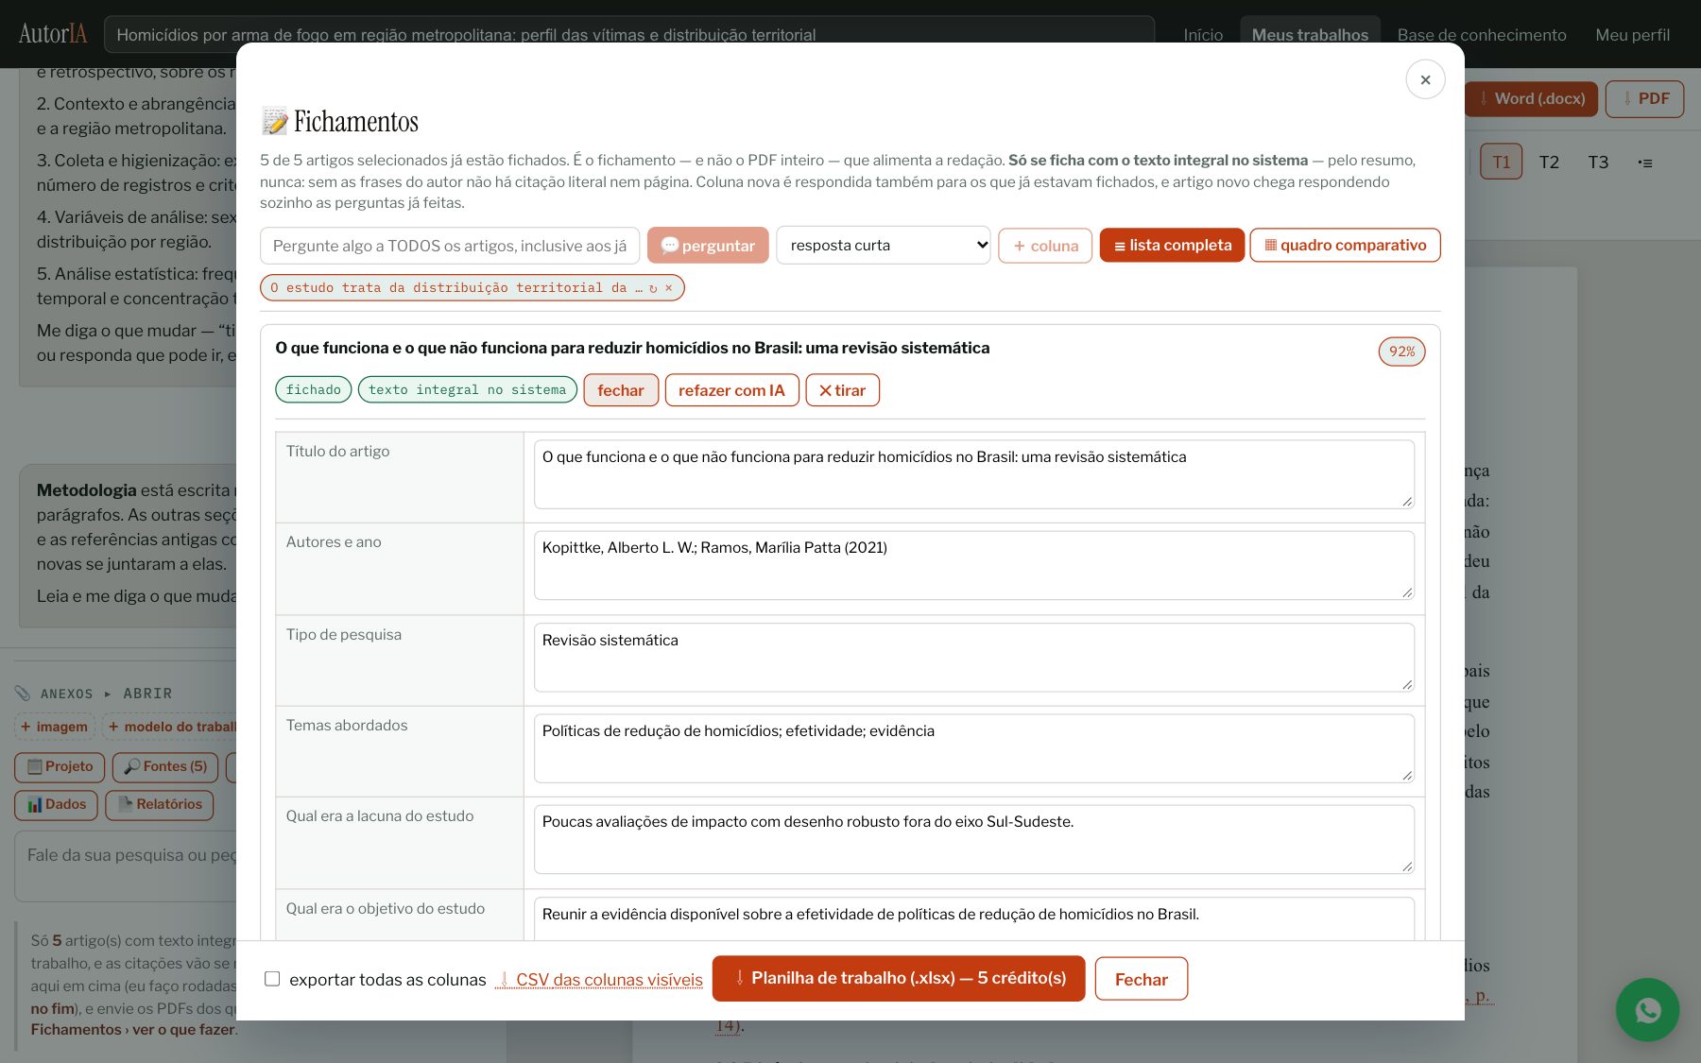Download Planilha de trabalho (.xlsx) button
Viewport: 1701px width, 1063px height.
[899, 978]
